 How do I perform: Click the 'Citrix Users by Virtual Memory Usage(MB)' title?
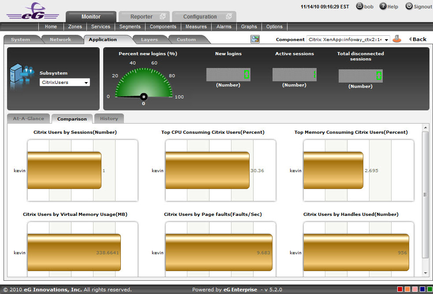click(75, 215)
